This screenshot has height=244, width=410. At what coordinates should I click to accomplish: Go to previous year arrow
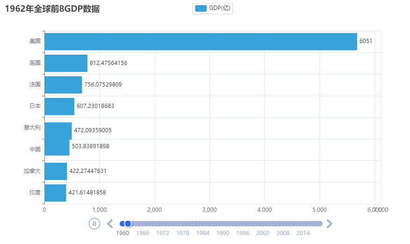tap(110, 223)
